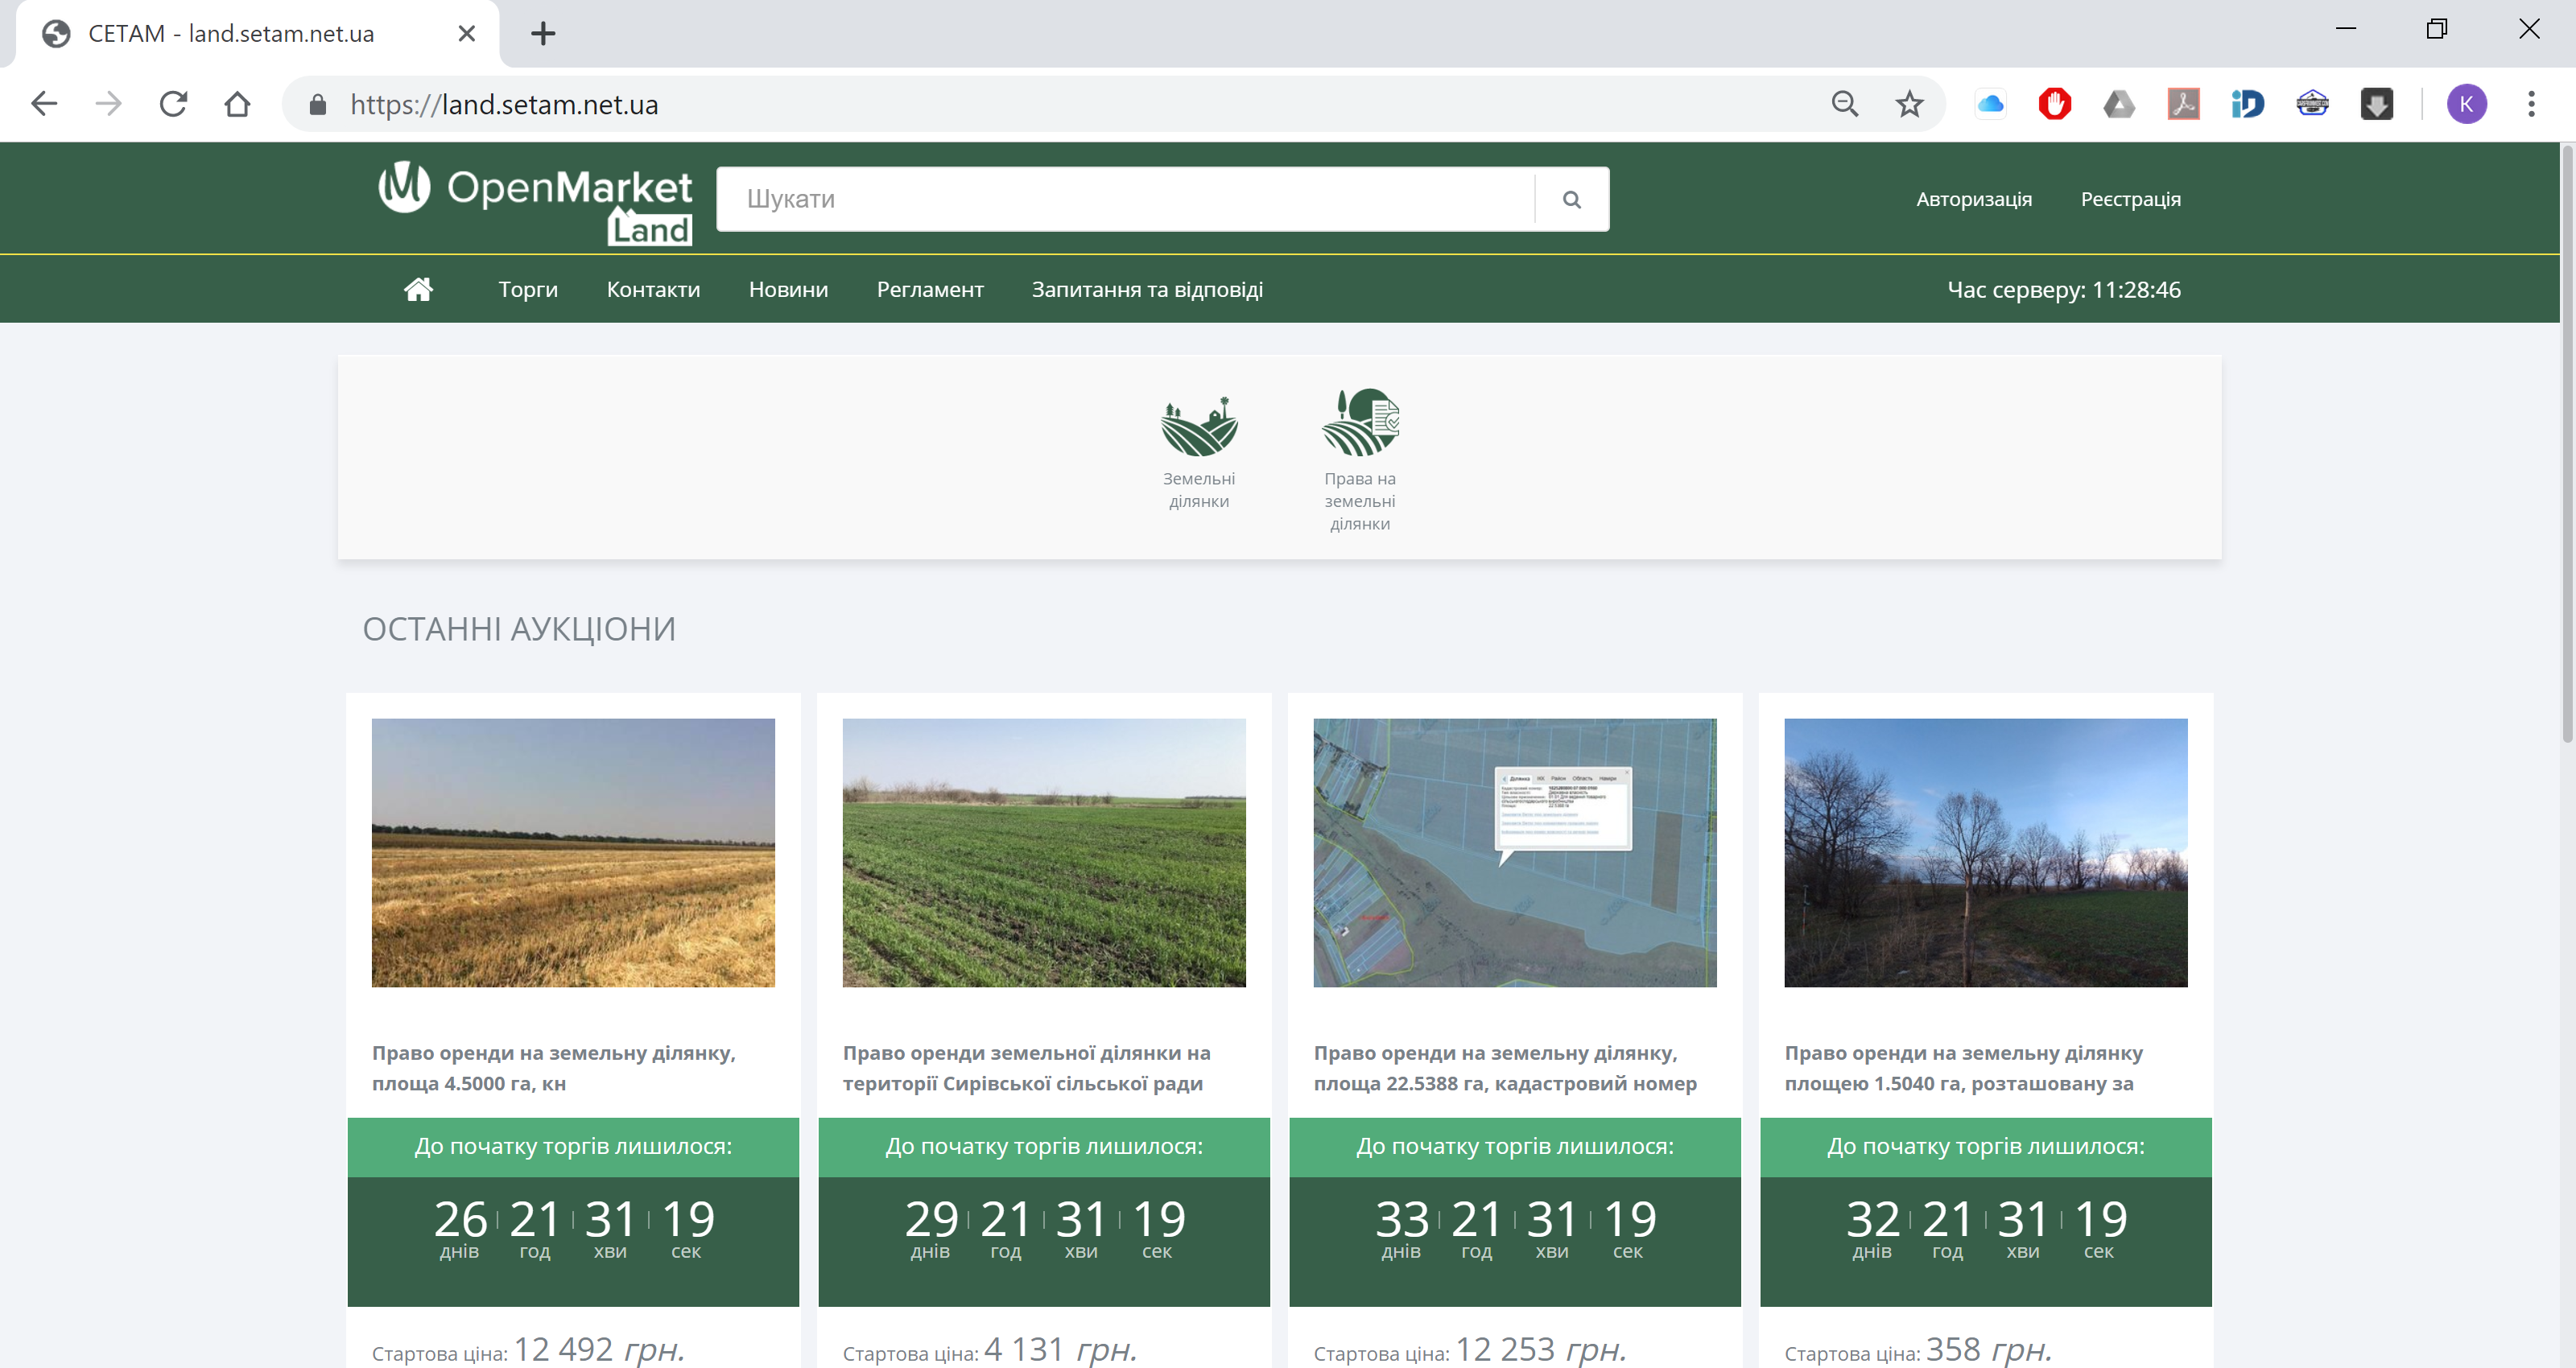Click the home icon in navigation bar
This screenshot has width=2576, height=1368.
click(418, 290)
